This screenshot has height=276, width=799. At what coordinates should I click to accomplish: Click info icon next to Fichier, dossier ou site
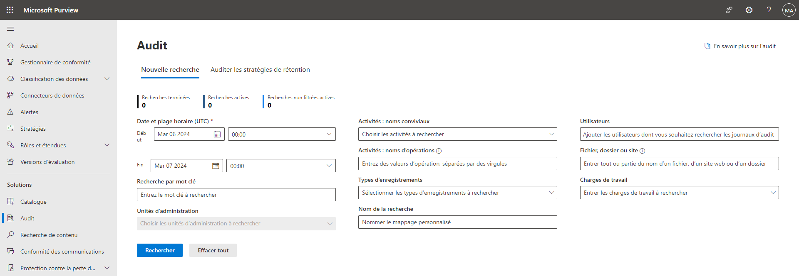tap(642, 151)
